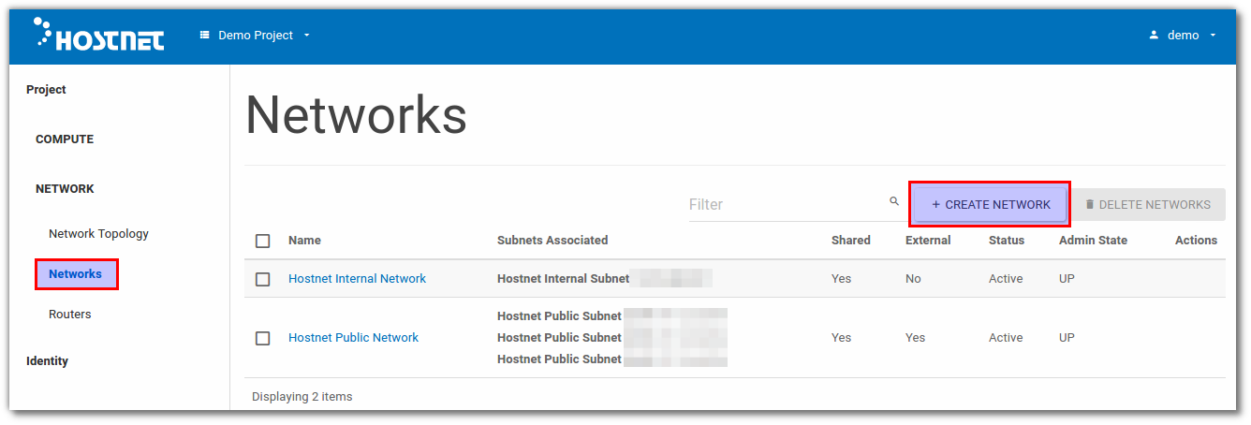Screen dimensions: 1251x425
Task: Click the Hostnet logo
Action: point(98,35)
